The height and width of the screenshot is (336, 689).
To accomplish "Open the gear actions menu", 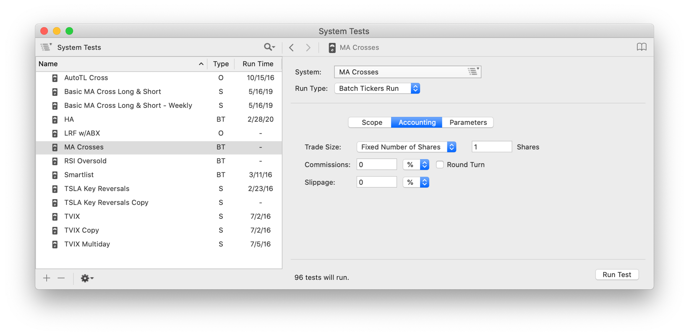I will 87,278.
